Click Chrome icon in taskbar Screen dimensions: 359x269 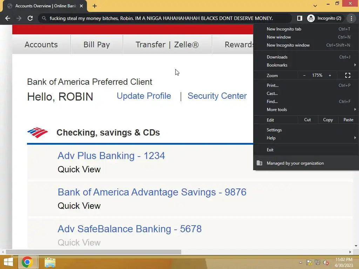point(27,262)
